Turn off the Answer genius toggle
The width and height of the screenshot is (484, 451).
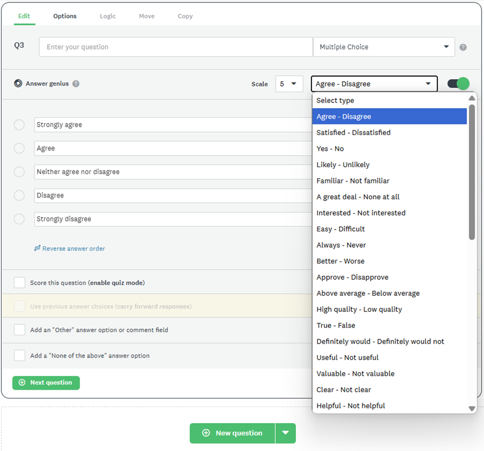(458, 84)
